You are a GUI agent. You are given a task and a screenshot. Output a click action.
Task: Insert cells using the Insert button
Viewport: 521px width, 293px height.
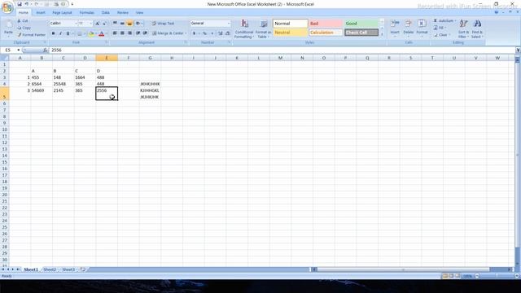click(395, 28)
